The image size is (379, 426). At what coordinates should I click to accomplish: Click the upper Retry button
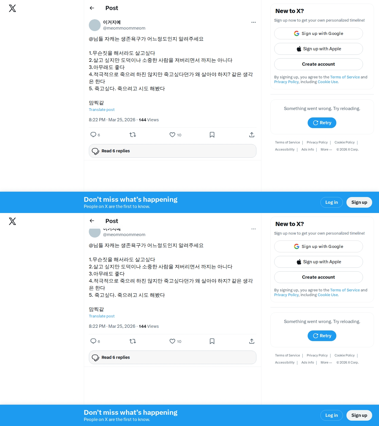click(x=322, y=123)
